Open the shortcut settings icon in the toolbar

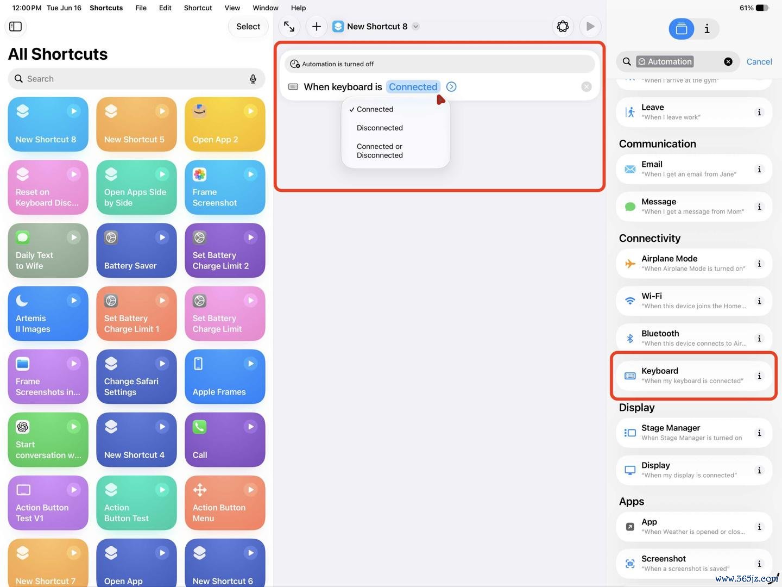point(563,26)
